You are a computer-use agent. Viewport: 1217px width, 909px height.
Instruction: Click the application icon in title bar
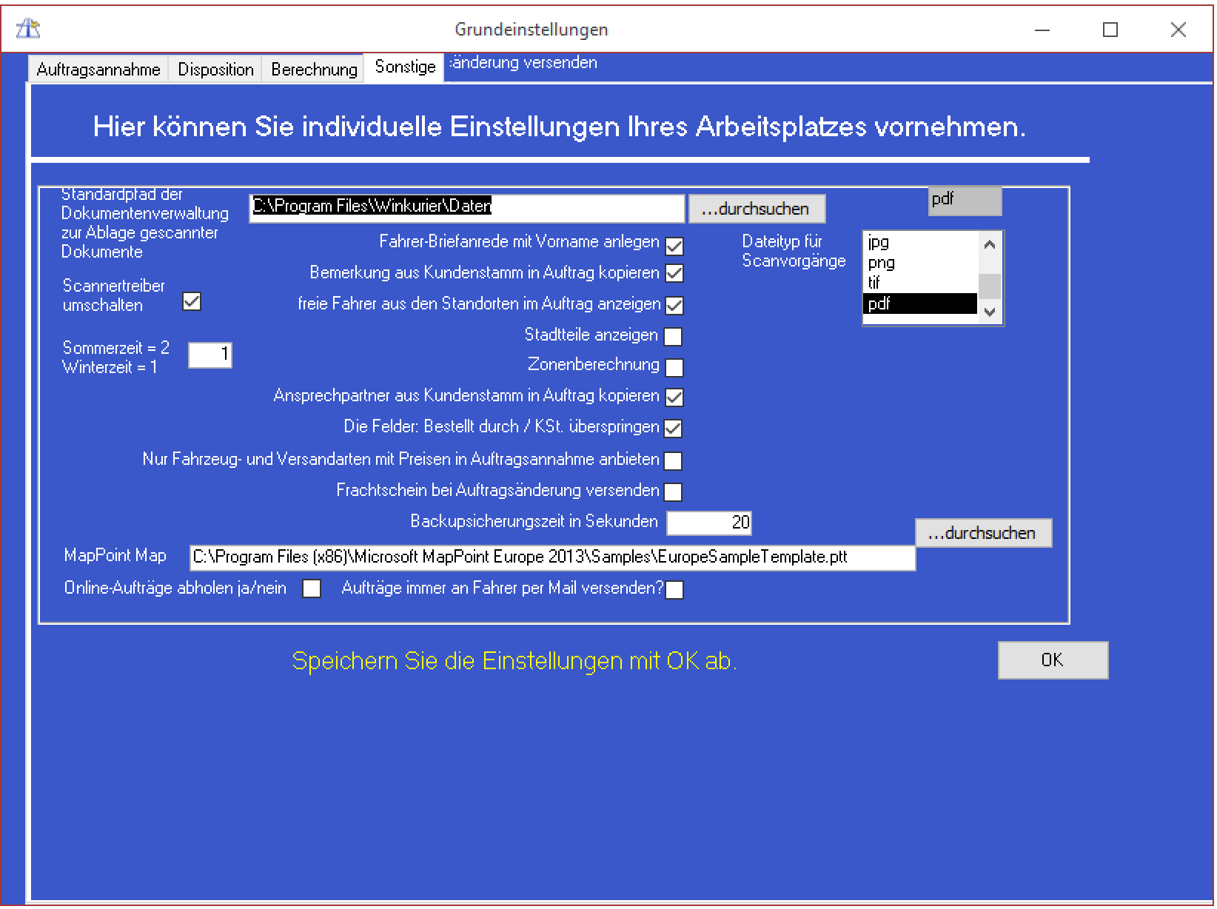pos(28,29)
